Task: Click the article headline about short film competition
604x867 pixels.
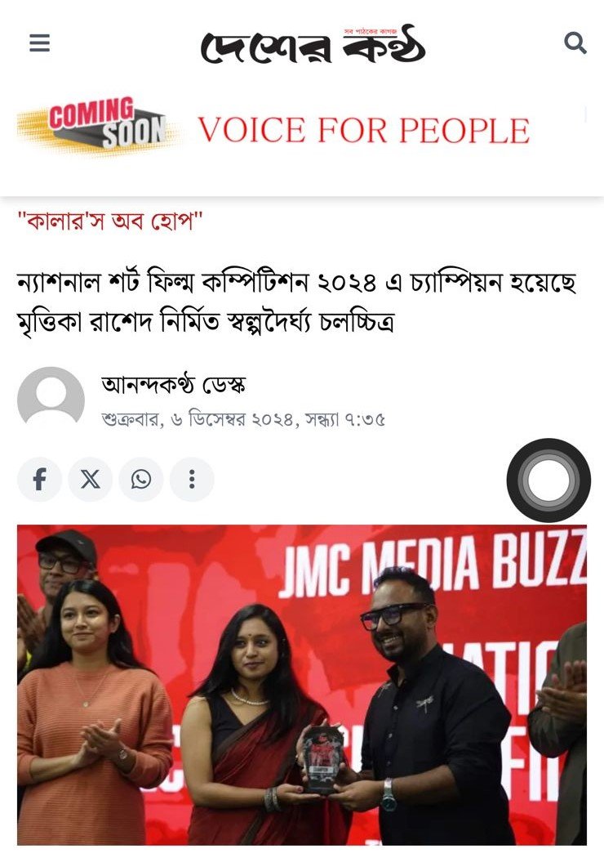Action: (297, 302)
